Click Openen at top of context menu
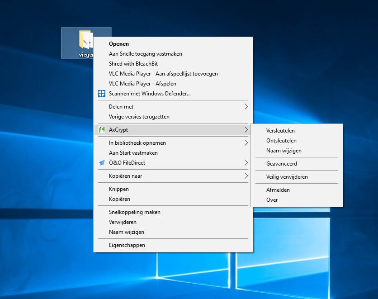The height and width of the screenshot is (299, 378). (118, 44)
